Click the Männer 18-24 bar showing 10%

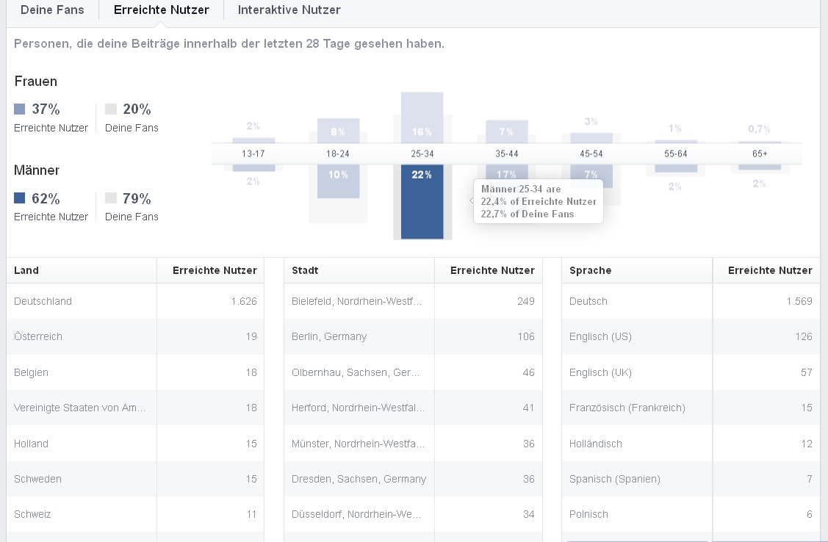pyautogui.click(x=338, y=181)
